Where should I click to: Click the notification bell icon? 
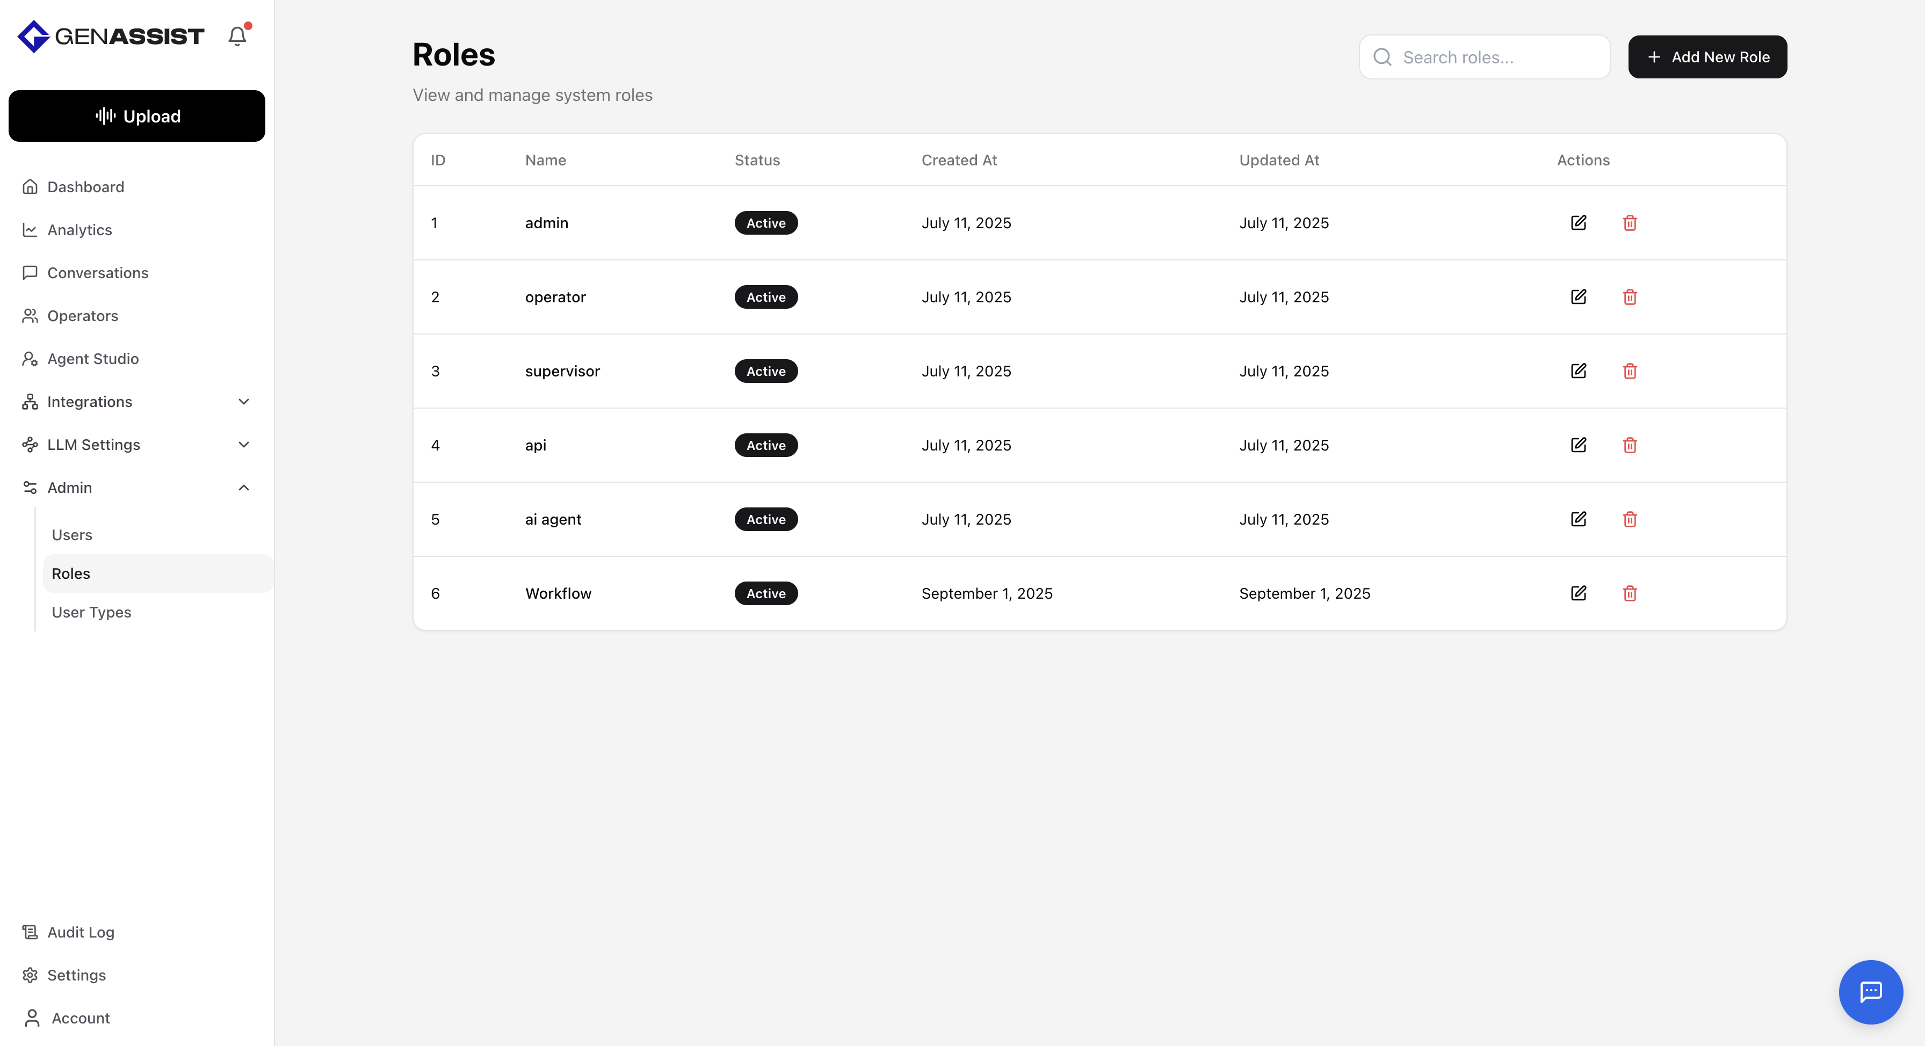237,36
